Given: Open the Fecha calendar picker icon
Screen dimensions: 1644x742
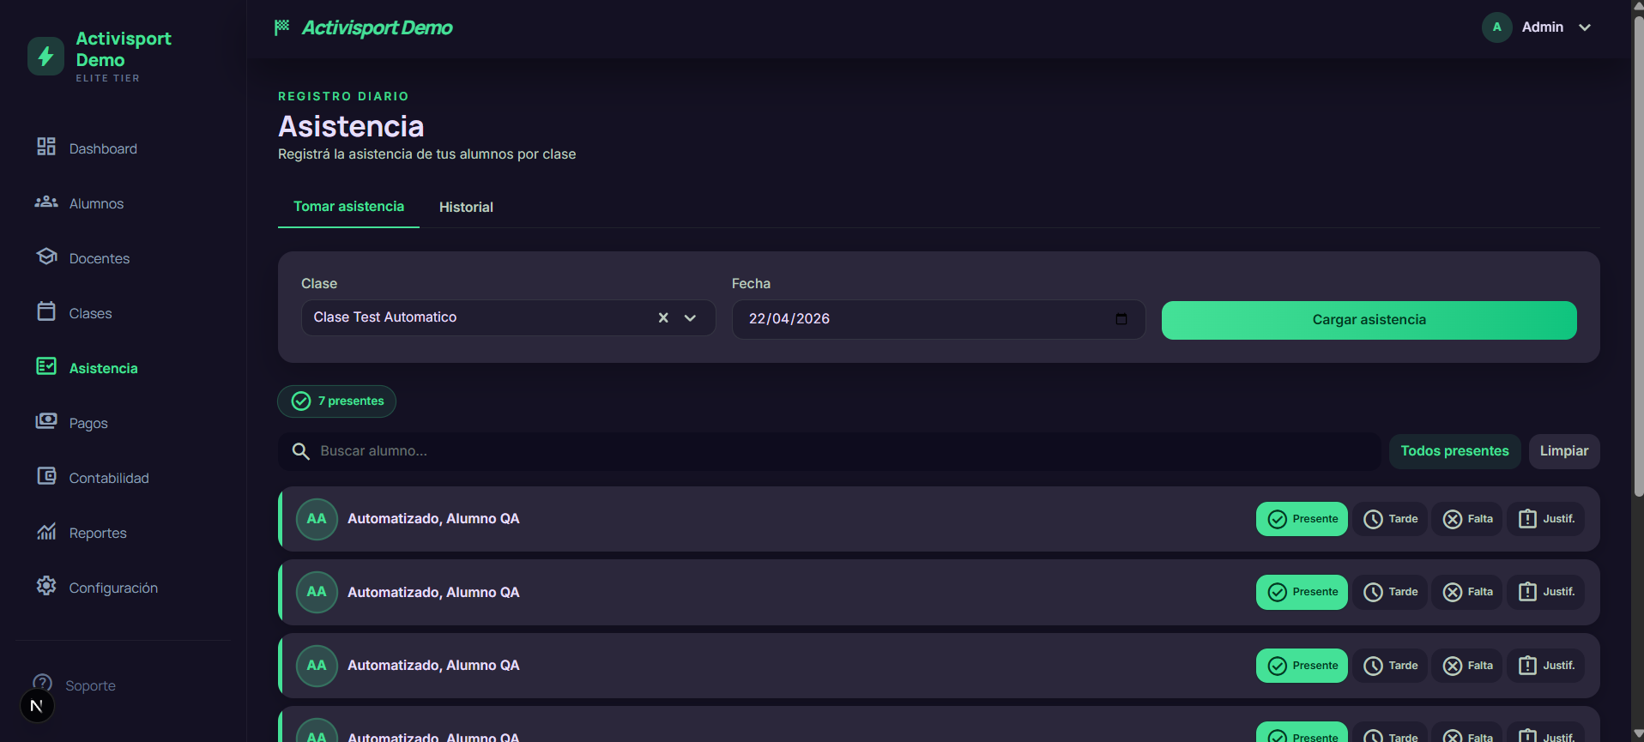Looking at the screenshot, I should (x=1121, y=319).
